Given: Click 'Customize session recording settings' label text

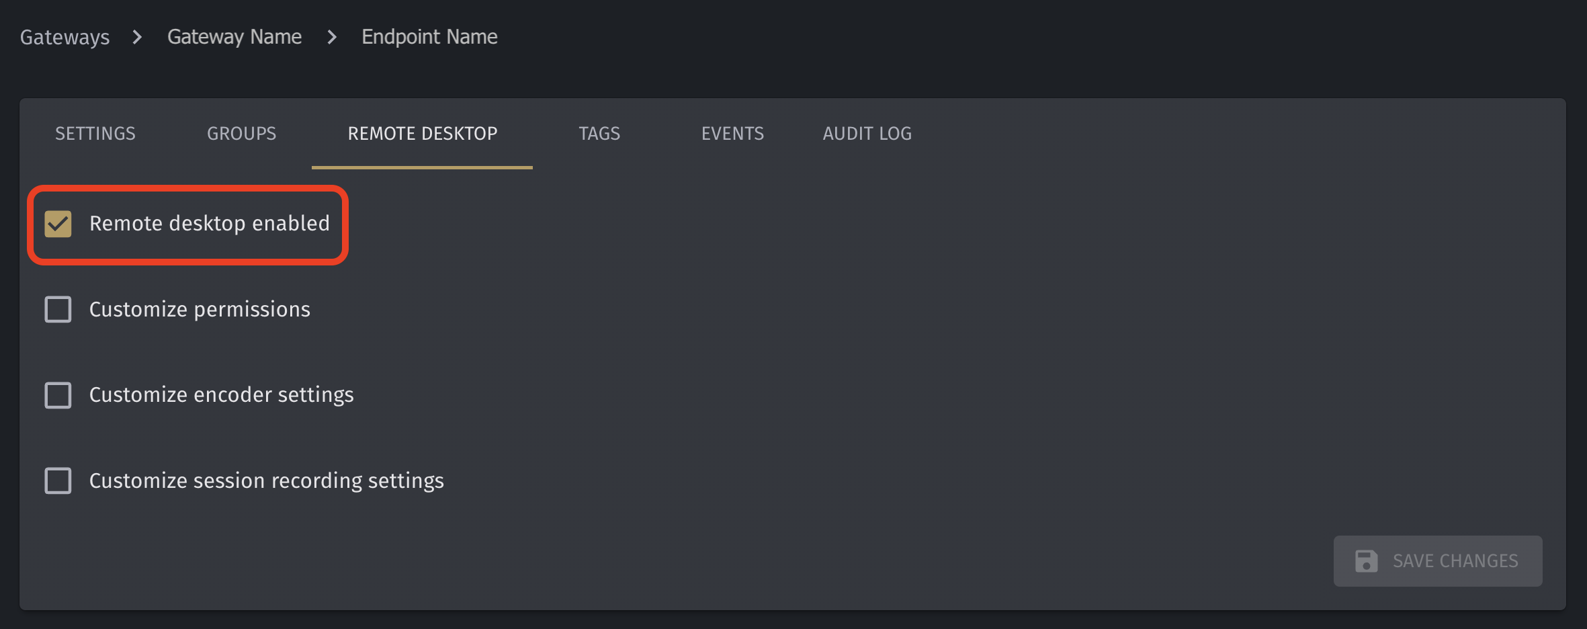Looking at the screenshot, I should 267,480.
